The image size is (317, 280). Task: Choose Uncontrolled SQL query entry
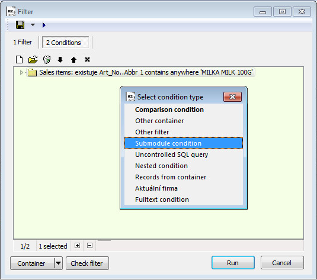click(184, 155)
